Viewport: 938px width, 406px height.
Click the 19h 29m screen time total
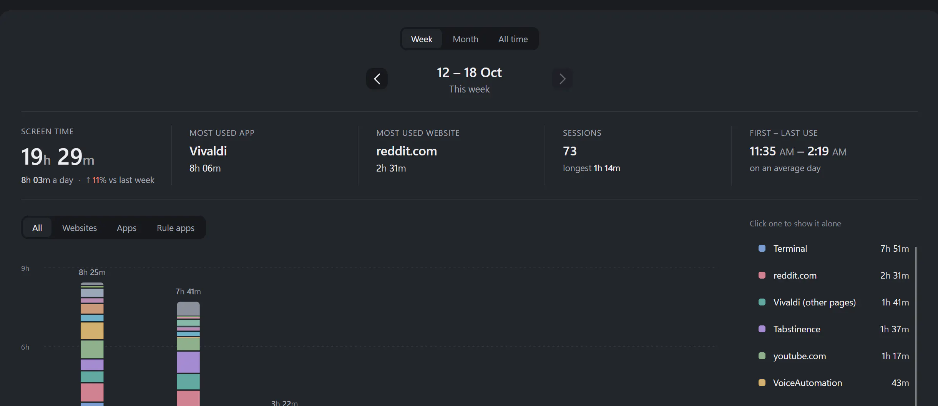58,157
